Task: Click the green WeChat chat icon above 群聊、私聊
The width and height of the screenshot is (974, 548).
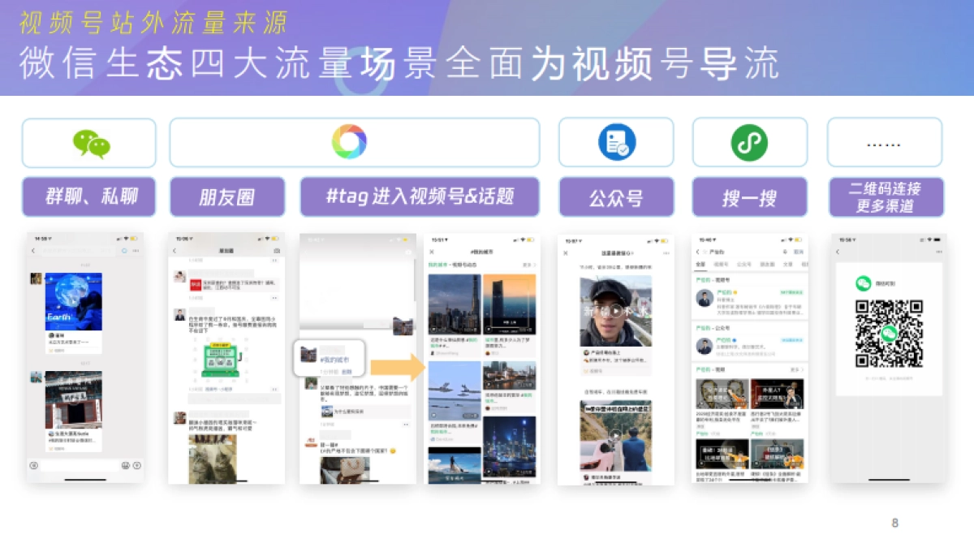Action: tap(89, 142)
